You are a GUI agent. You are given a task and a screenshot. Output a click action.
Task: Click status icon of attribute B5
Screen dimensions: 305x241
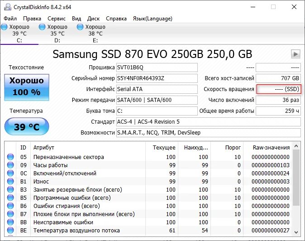coord(10,198)
